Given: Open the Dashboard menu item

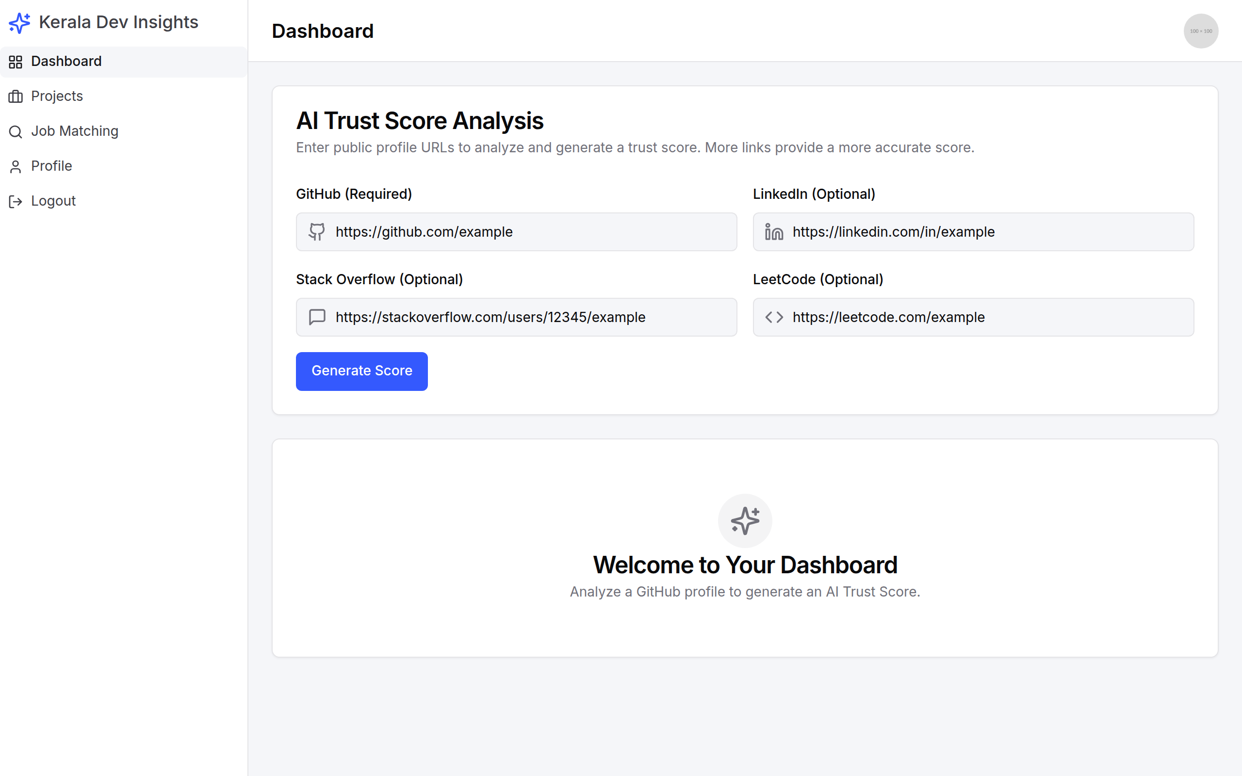Looking at the screenshot, I should (124, 62).
